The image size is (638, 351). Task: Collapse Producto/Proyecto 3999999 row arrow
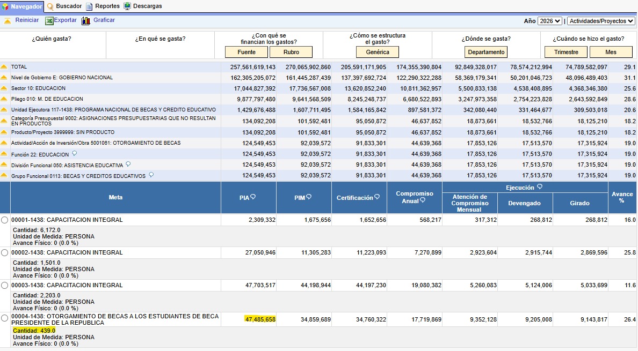[x=4, y=132]
